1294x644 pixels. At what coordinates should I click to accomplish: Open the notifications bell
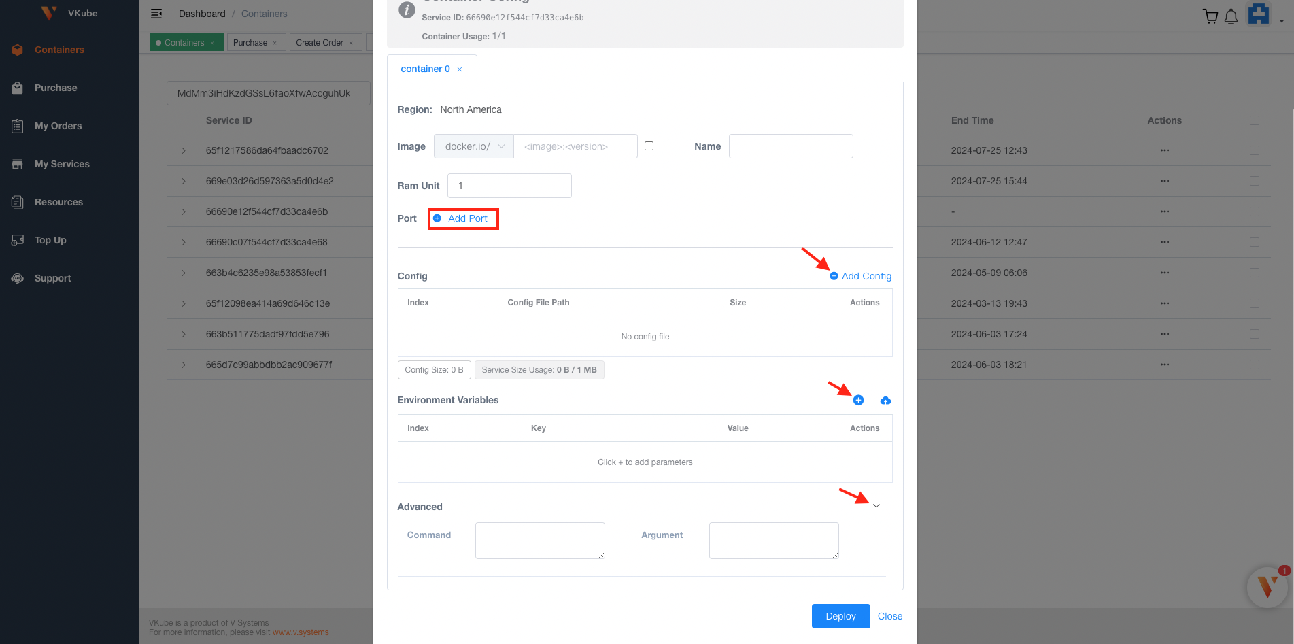pyautogui.click(x=1231, y=17)
